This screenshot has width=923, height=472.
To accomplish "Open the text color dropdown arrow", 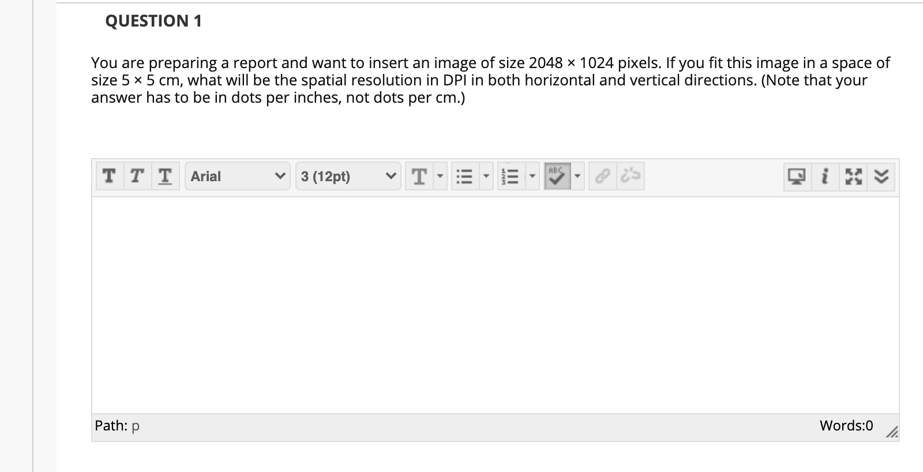I will [x=441, y=176].
